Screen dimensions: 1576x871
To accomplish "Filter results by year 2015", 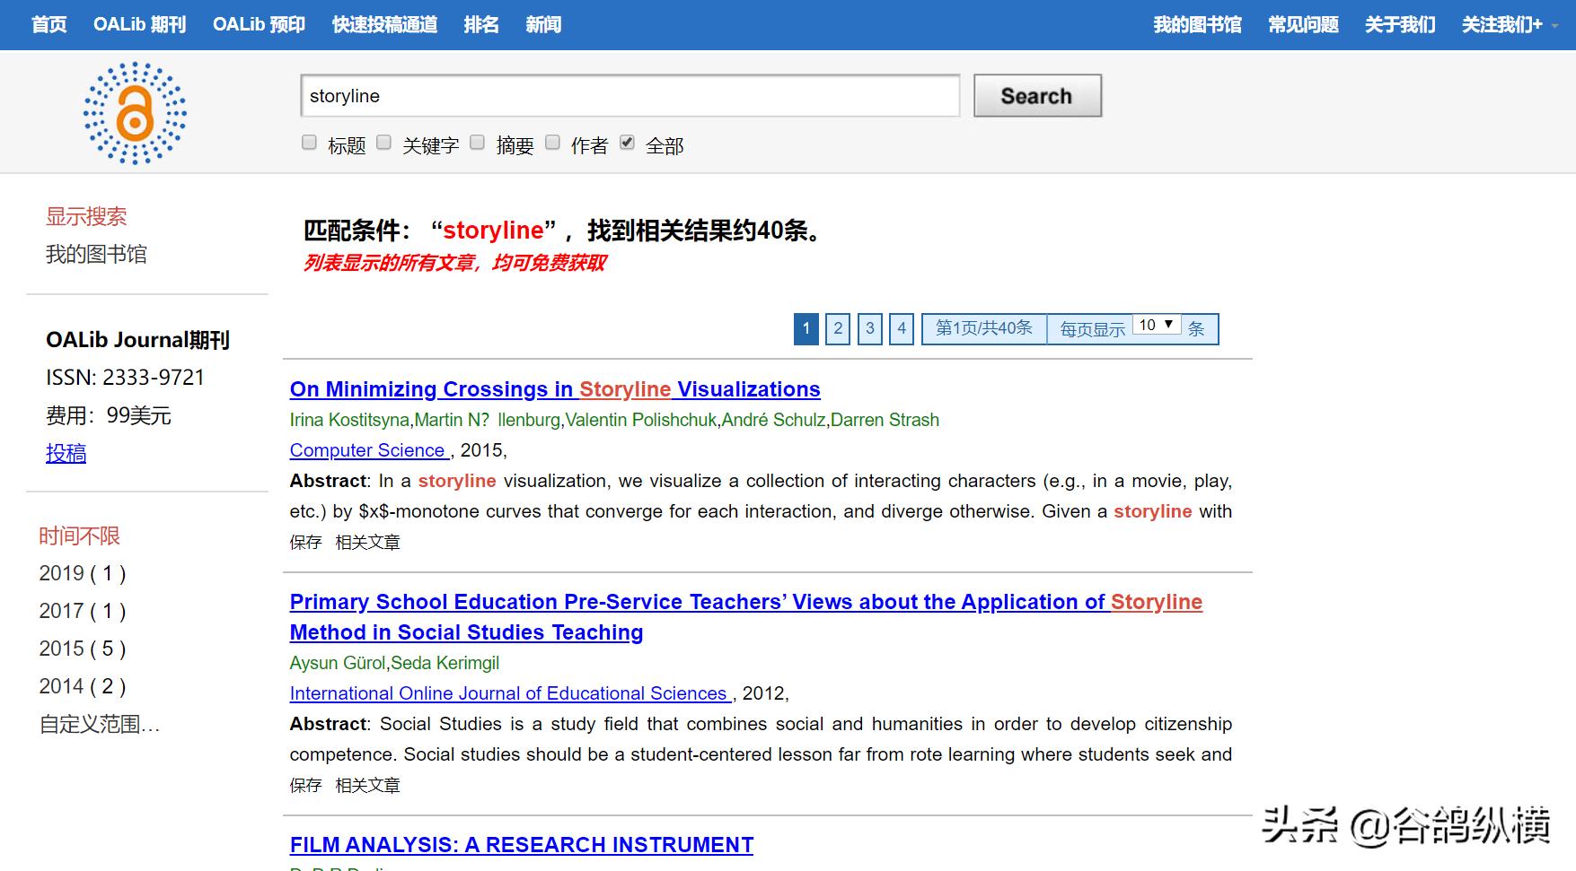I will click(x=82, y=649).
